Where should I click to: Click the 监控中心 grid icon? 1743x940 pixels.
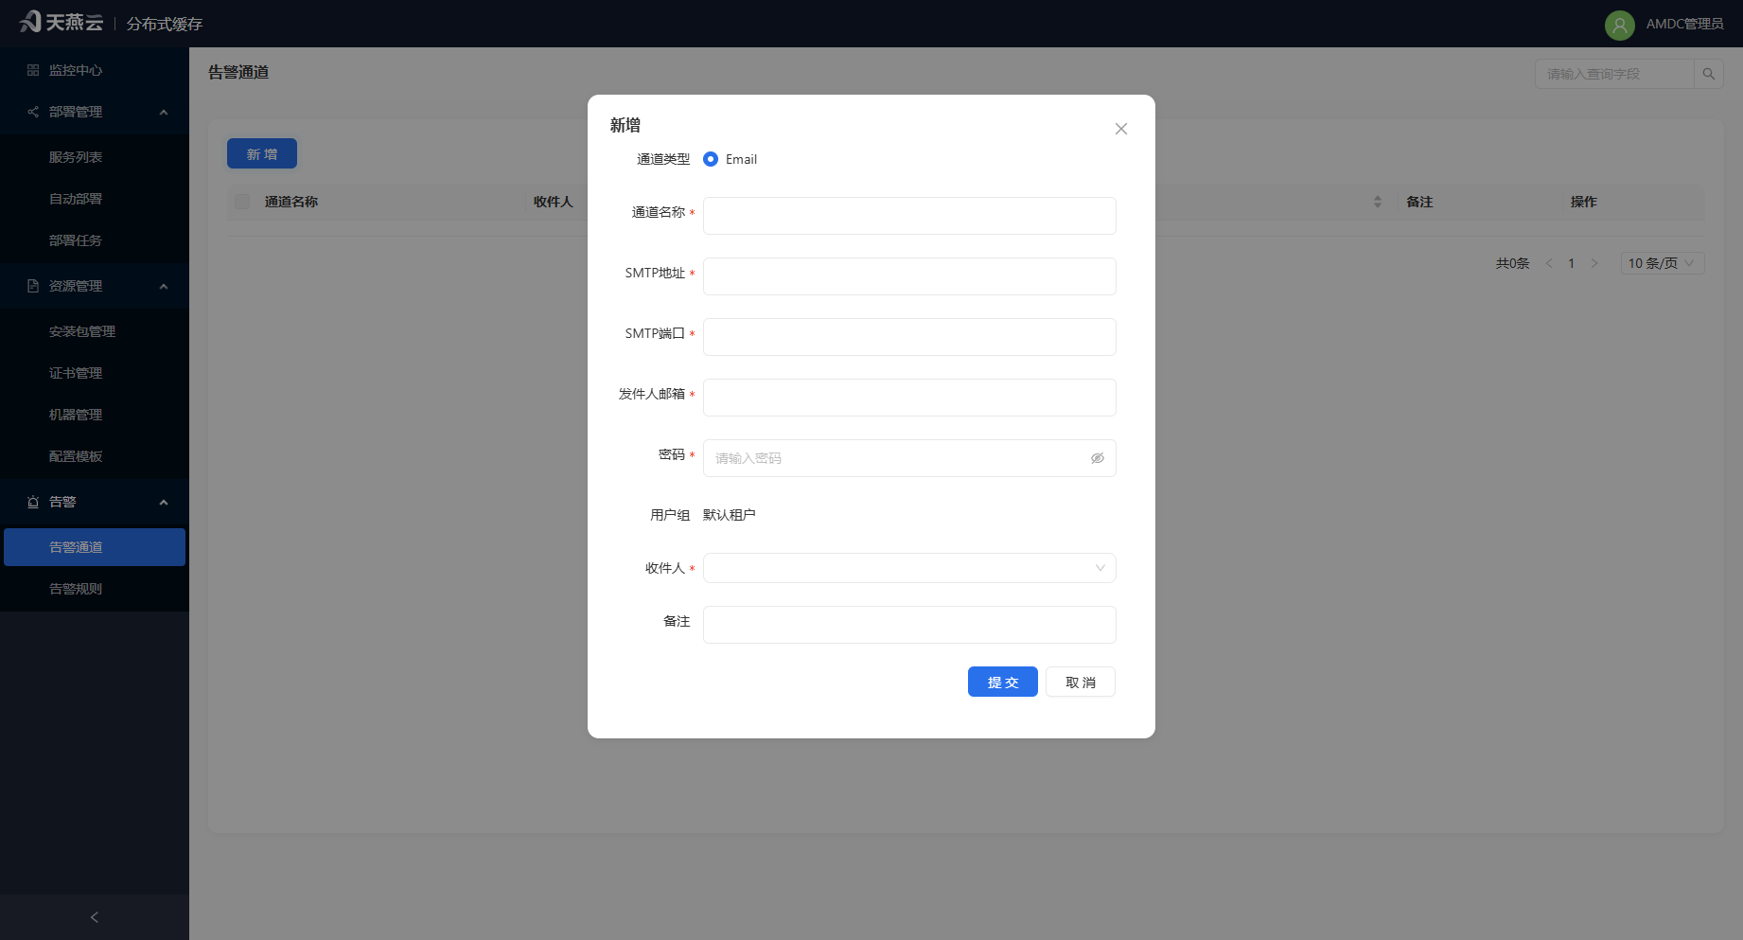click(x=33, y=70)
